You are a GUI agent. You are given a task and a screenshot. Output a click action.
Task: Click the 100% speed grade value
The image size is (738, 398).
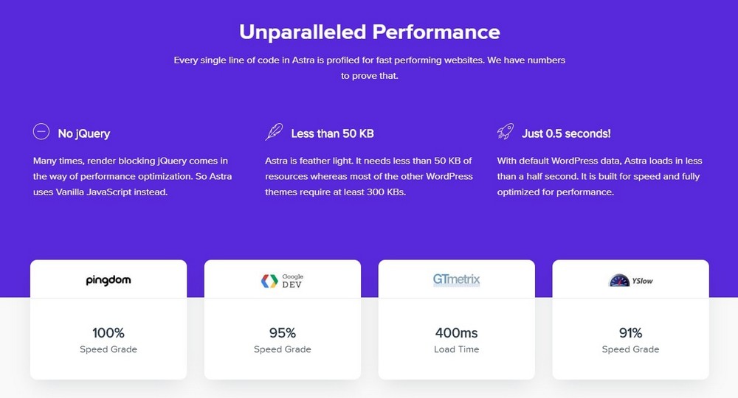(x=108, y=332)
